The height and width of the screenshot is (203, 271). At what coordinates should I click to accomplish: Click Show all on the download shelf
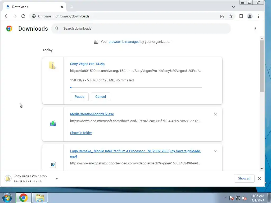(244, 178)
